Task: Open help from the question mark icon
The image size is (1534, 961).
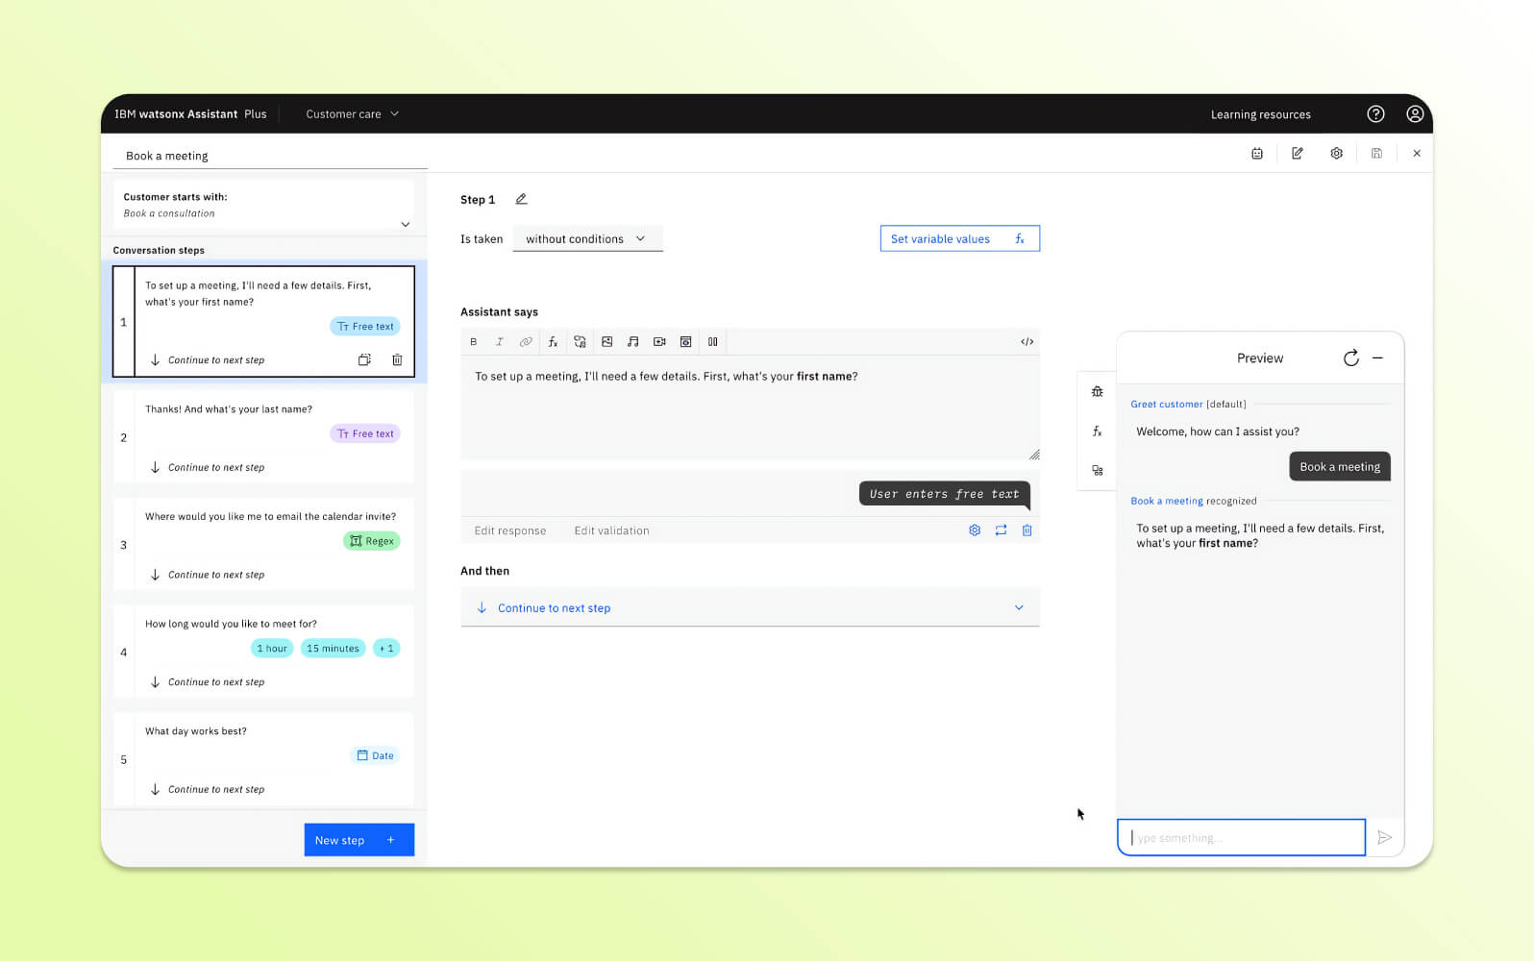Action: pos(1375,113)
